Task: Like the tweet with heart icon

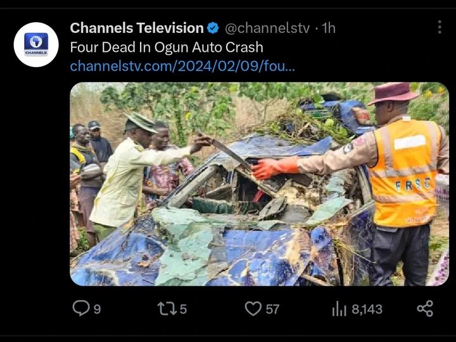Action: 253,308
